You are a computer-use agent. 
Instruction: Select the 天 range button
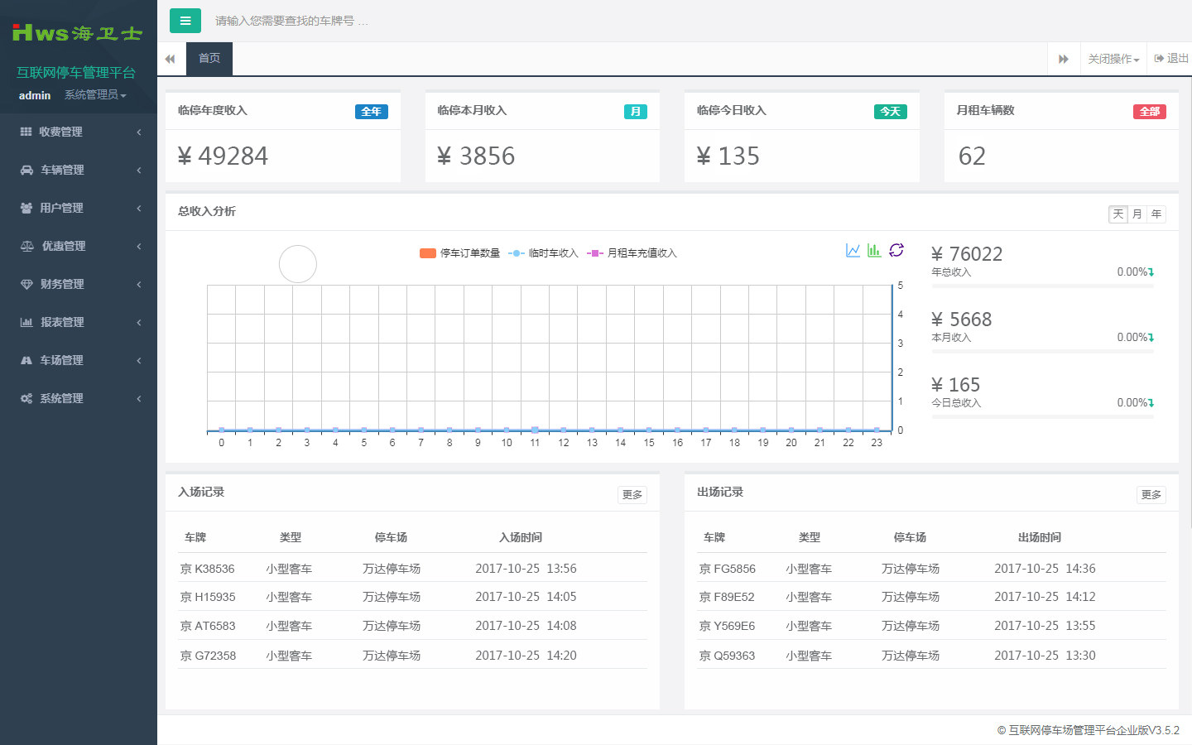pos(1118,214)
